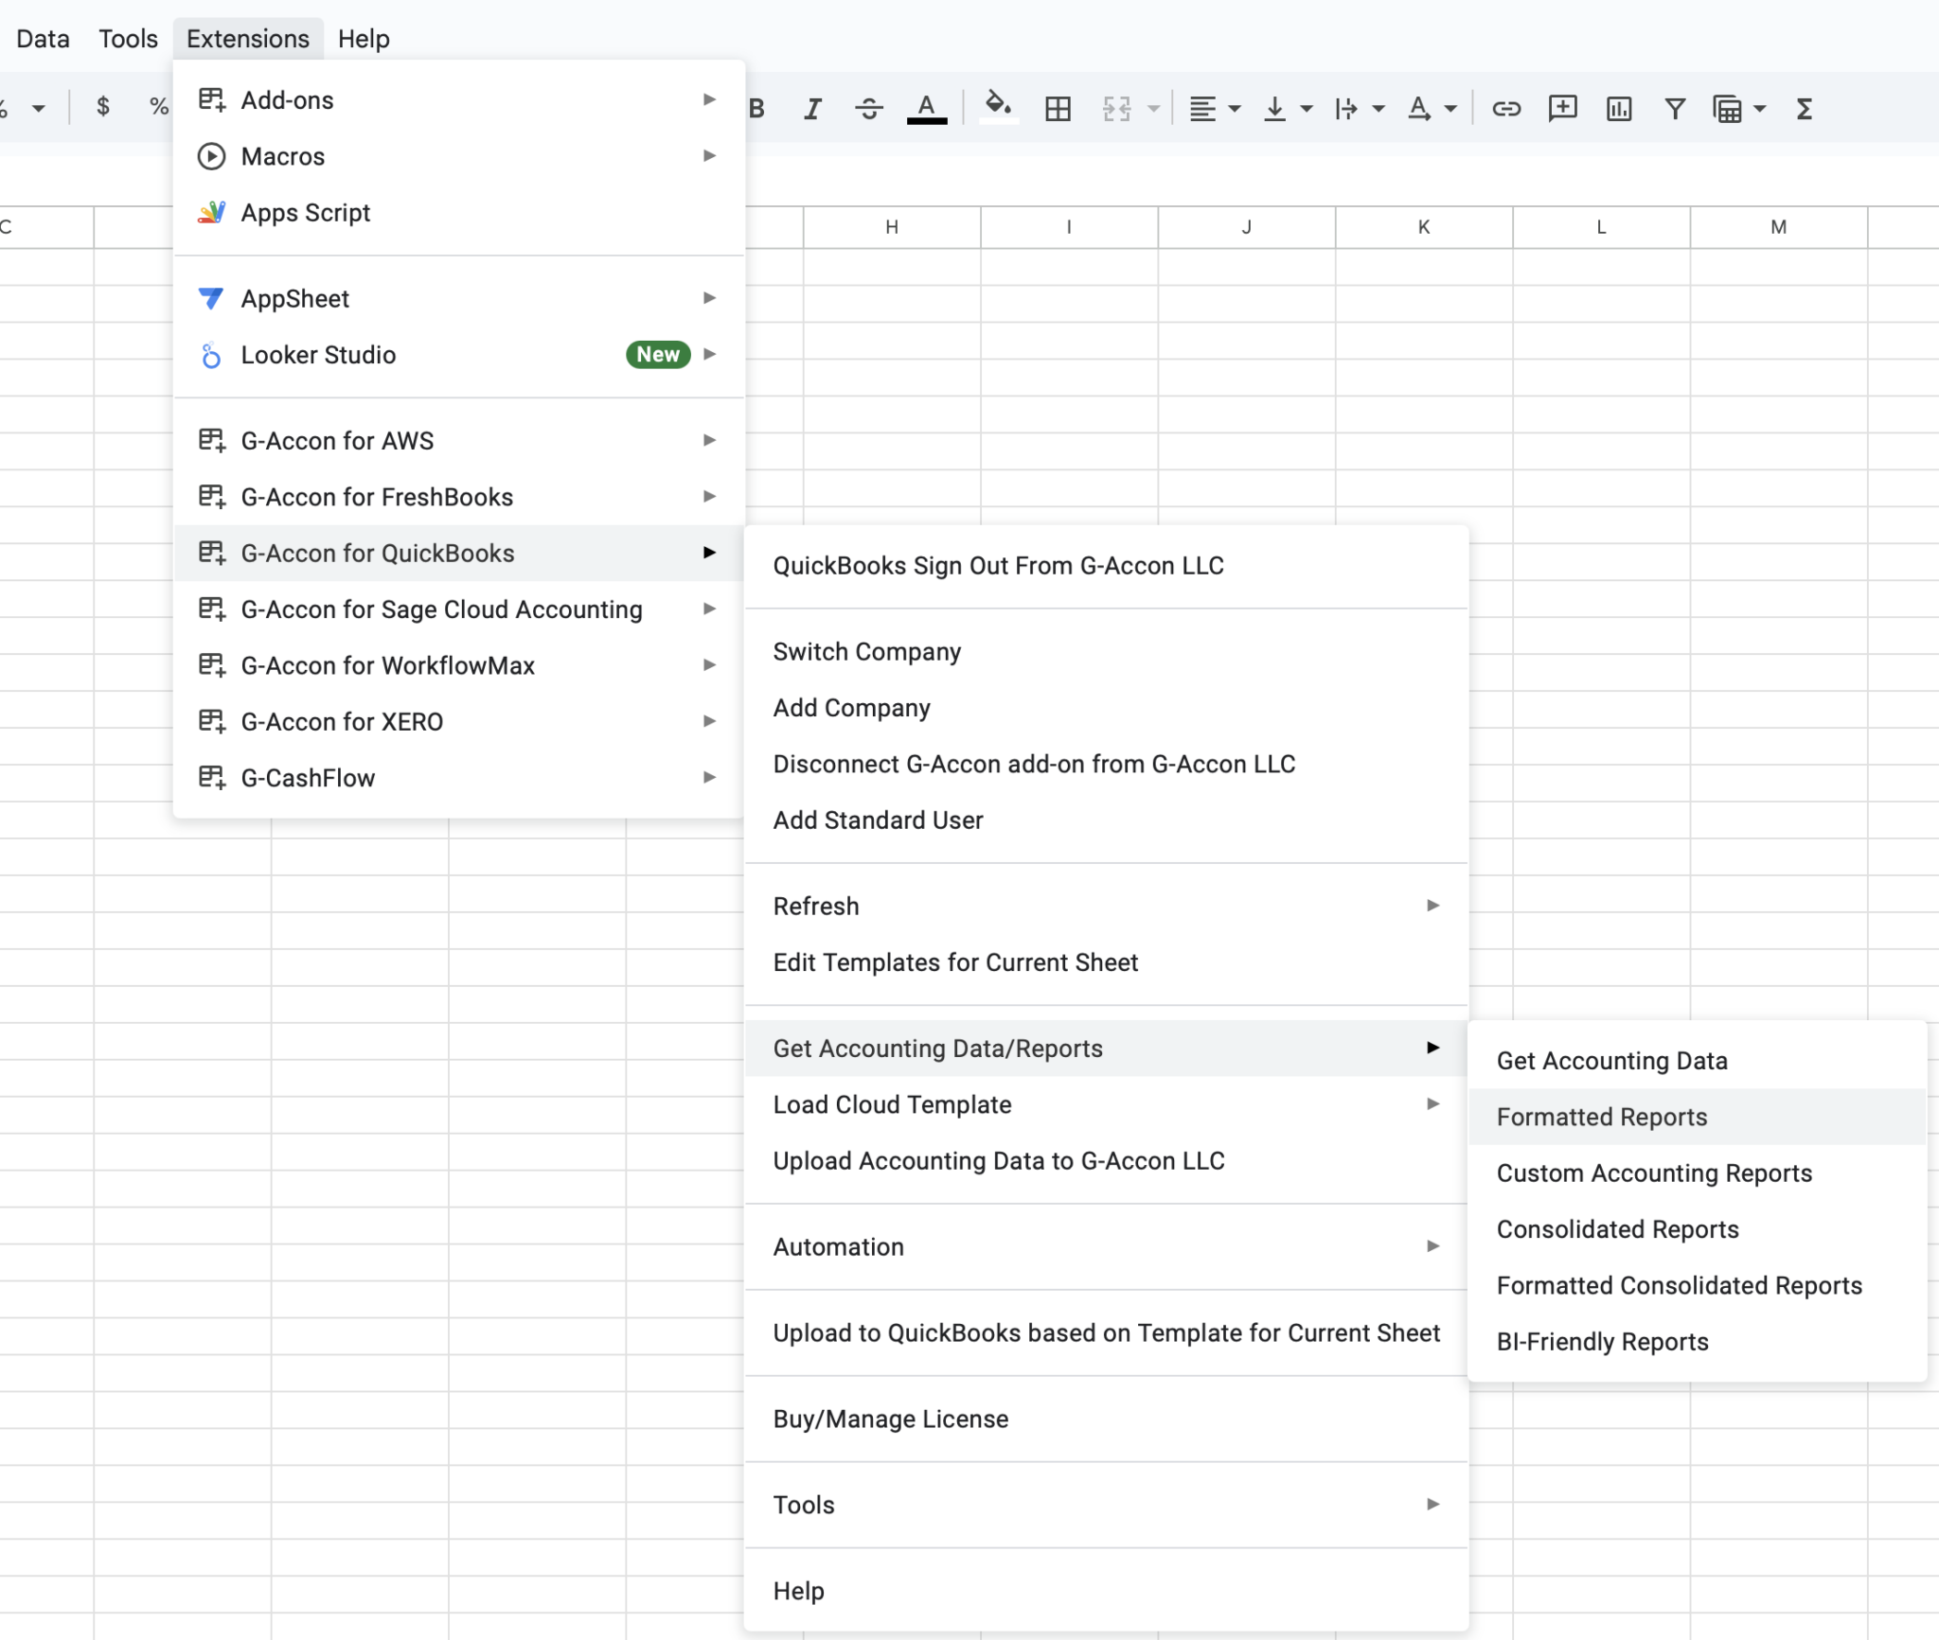The width and height of the screenshot is (1939, 1640).
Task: Select Add Company
Action: [1106, 708]
